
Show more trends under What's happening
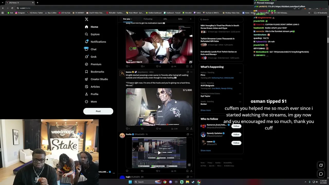pyautogui.click(x=205, y=110)
